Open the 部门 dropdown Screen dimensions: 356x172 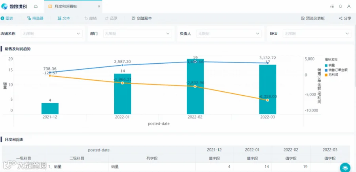(x=137, y=34)
